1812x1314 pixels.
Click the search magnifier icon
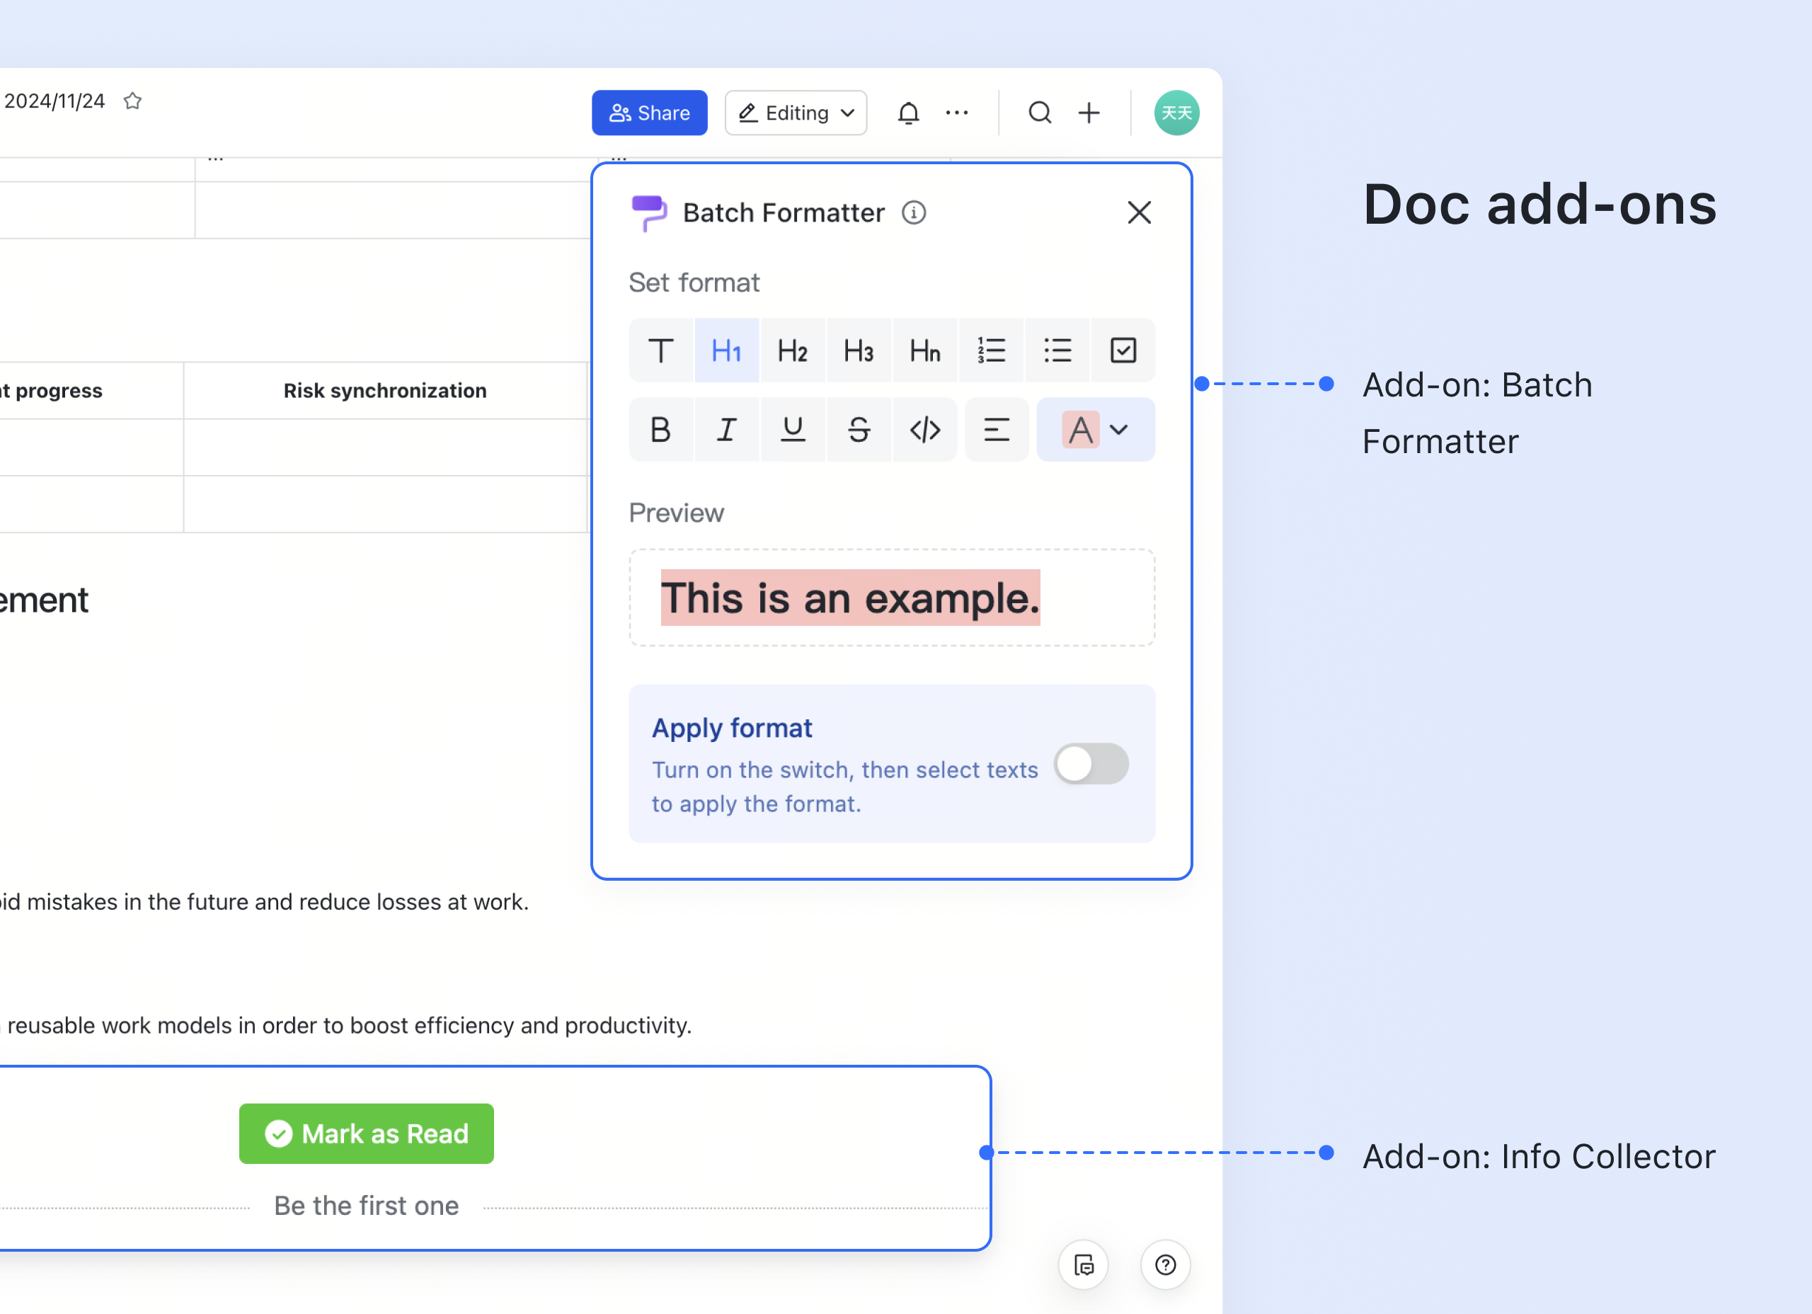click(1040, 113)
